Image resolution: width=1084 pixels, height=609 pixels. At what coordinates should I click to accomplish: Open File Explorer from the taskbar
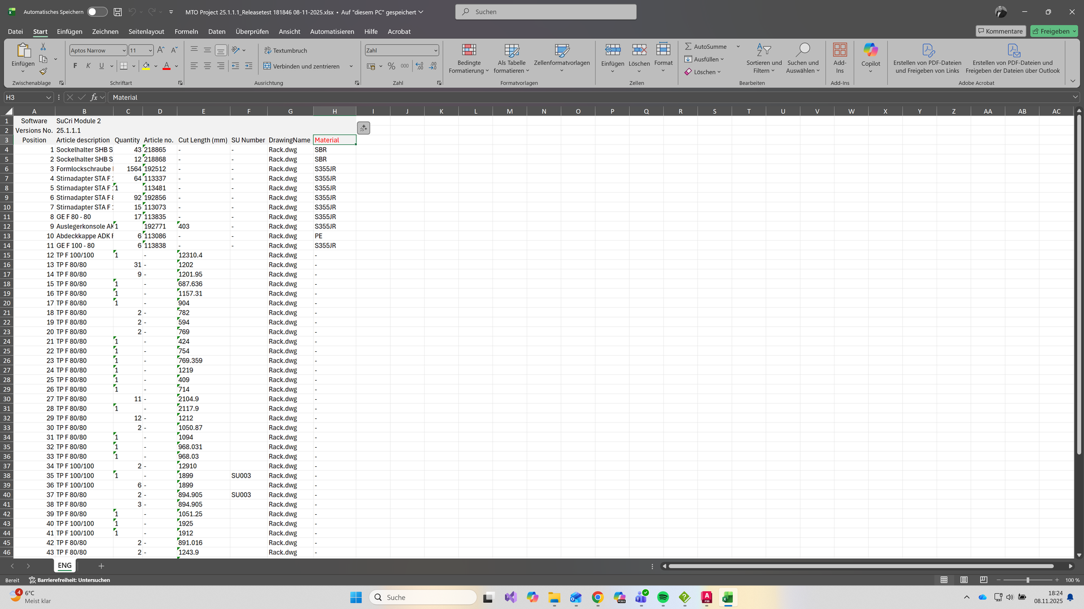pos(554,597)
